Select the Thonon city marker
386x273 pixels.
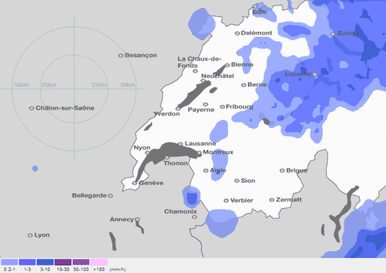point(167,157)
